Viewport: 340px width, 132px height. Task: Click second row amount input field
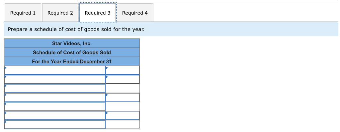(123, 79)
